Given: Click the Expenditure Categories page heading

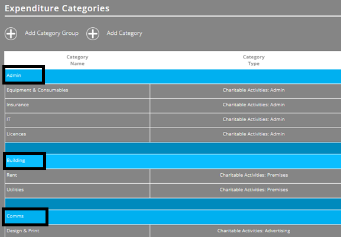Looking at the screenshot, I should (57, 8).
